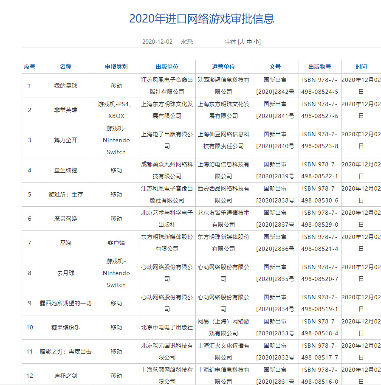This screenshot has height=385, width=381.
Task: Select the game name 非常英雄
Action: 66,110
